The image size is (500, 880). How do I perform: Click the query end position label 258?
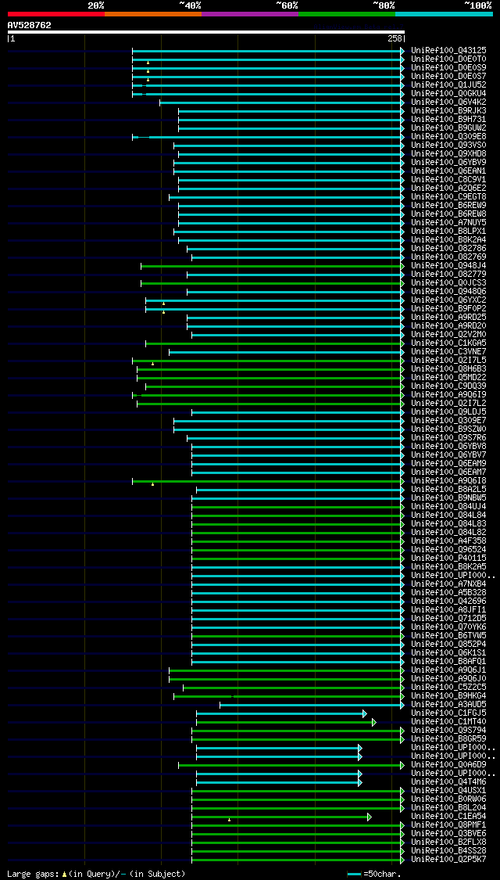(x=395, y=39)
